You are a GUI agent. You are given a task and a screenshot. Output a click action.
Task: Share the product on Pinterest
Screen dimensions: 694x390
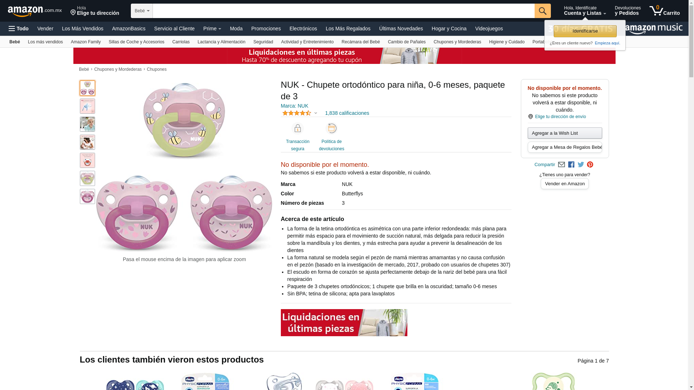590,165
